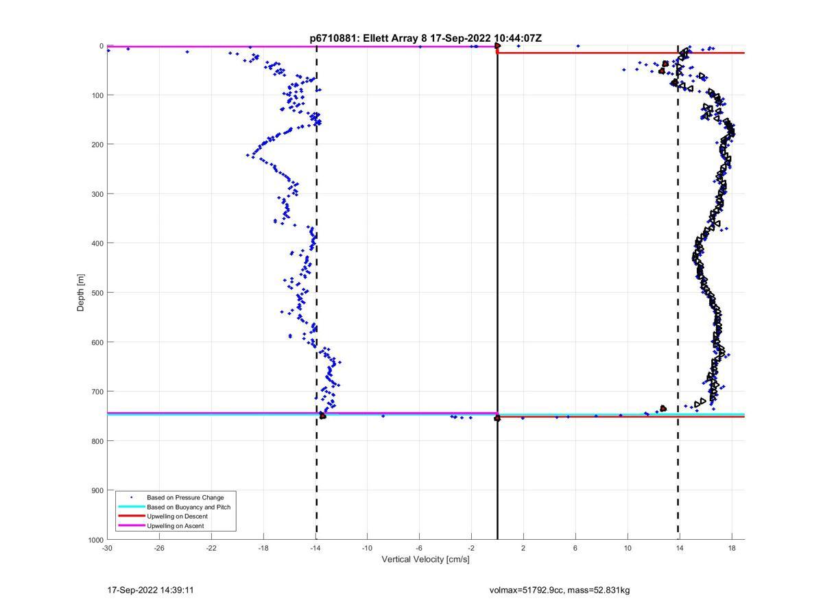
Task: Click x-axis tick label "-14"
Action: point(315,548)
